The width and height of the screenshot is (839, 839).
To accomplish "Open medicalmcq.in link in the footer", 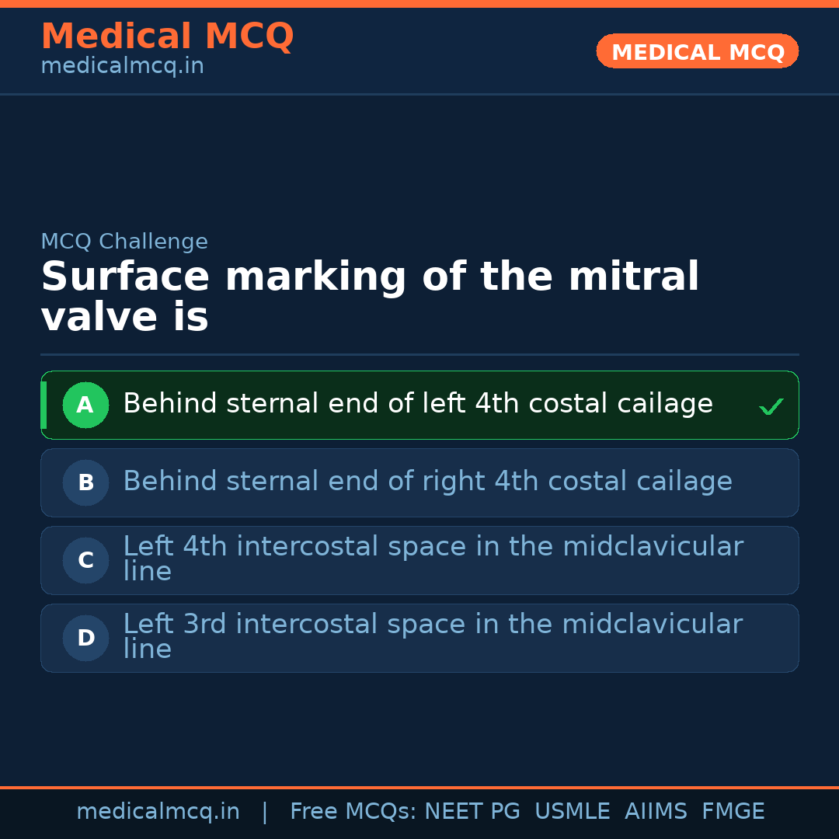I will tap(158, 812).
